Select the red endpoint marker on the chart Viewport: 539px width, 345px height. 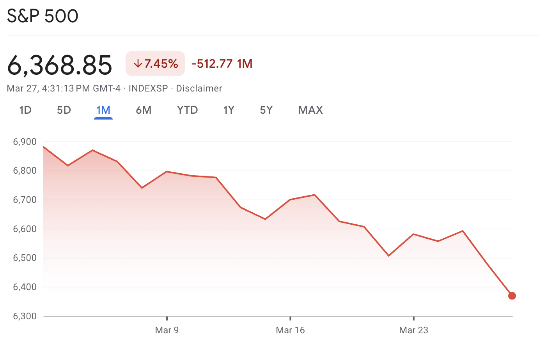click(x=512, y=296)
